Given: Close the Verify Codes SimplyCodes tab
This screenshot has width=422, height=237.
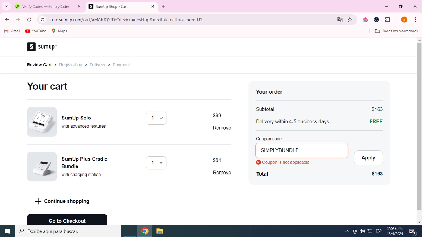Looking at the screenshot, I should (79, 6).
